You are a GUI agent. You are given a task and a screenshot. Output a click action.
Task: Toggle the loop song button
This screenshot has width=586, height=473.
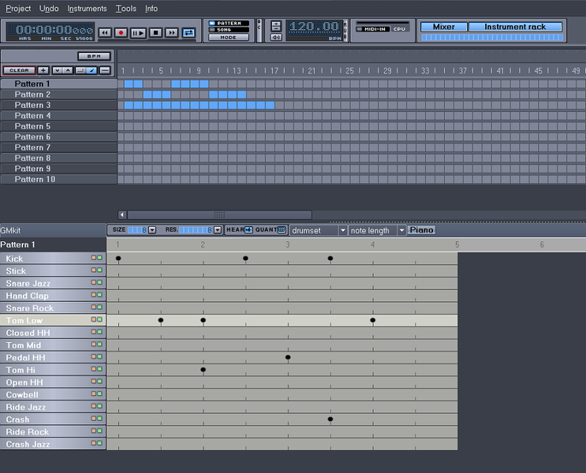pos(188,33)
